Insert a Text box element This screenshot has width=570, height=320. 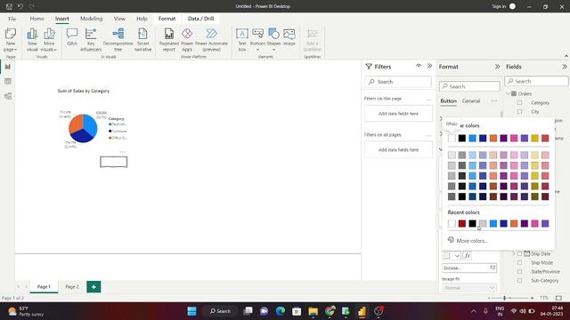242,39
